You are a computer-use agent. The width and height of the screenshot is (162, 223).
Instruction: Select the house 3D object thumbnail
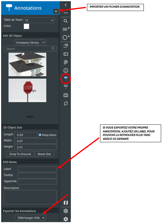[27, 64]
